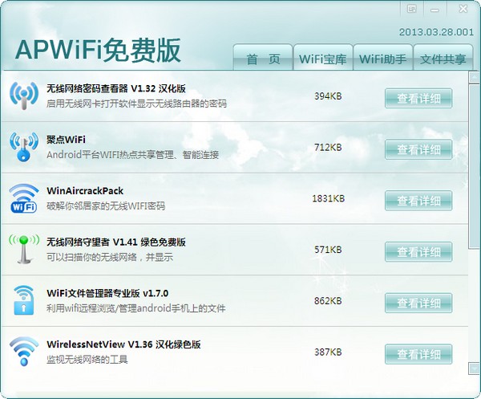The height and width of the screenshot is (399, 481).
Task: Click description 启用无线网卡打开软件显示无线路由器的密码
Action: [x=136, y=104]
